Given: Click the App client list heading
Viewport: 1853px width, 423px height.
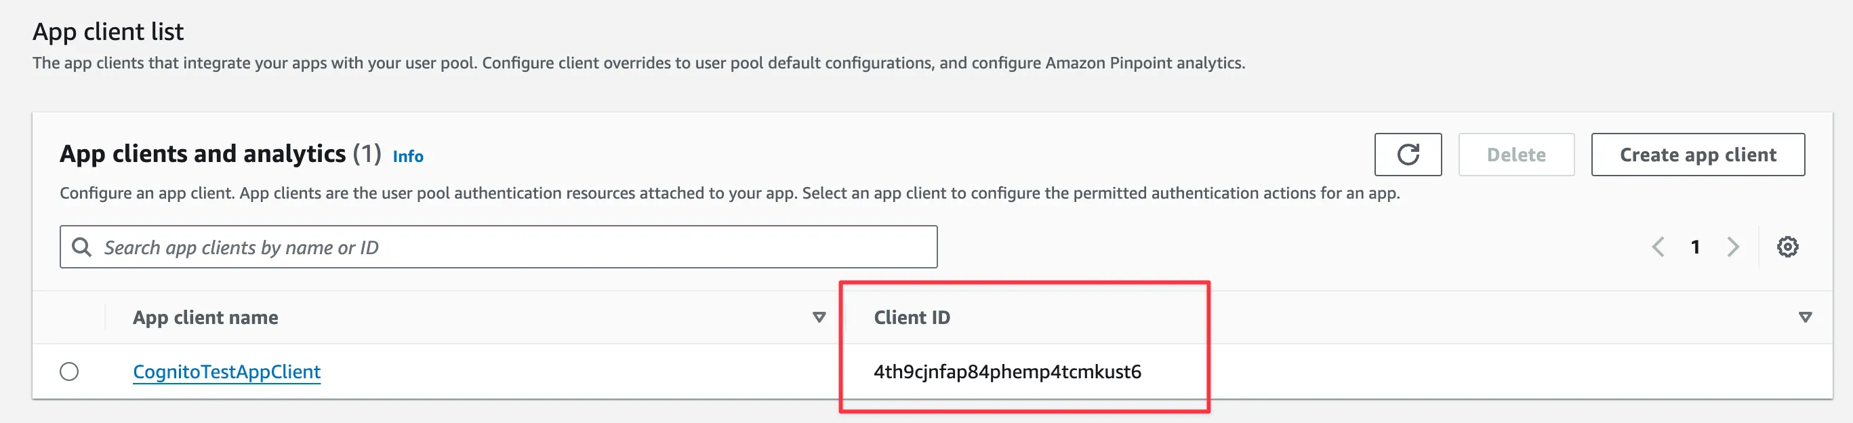Looking at the screenshot, I should point(108,32).
